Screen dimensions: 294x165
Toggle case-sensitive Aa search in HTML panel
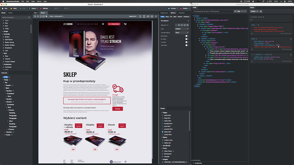click(239, 11)
